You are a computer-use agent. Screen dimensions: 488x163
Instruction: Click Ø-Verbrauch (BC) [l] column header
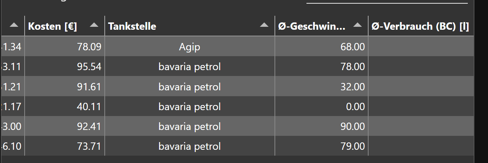point(420,26)
